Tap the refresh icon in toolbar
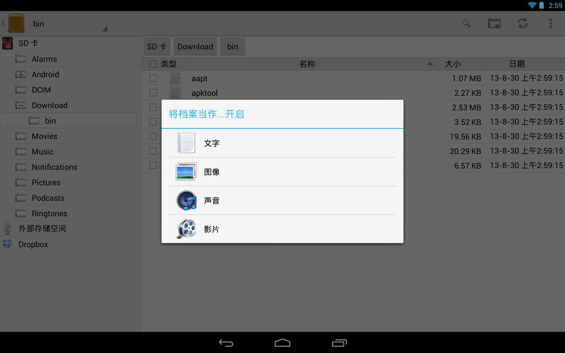Screen dimensions: 565x353 pos(523,23)
